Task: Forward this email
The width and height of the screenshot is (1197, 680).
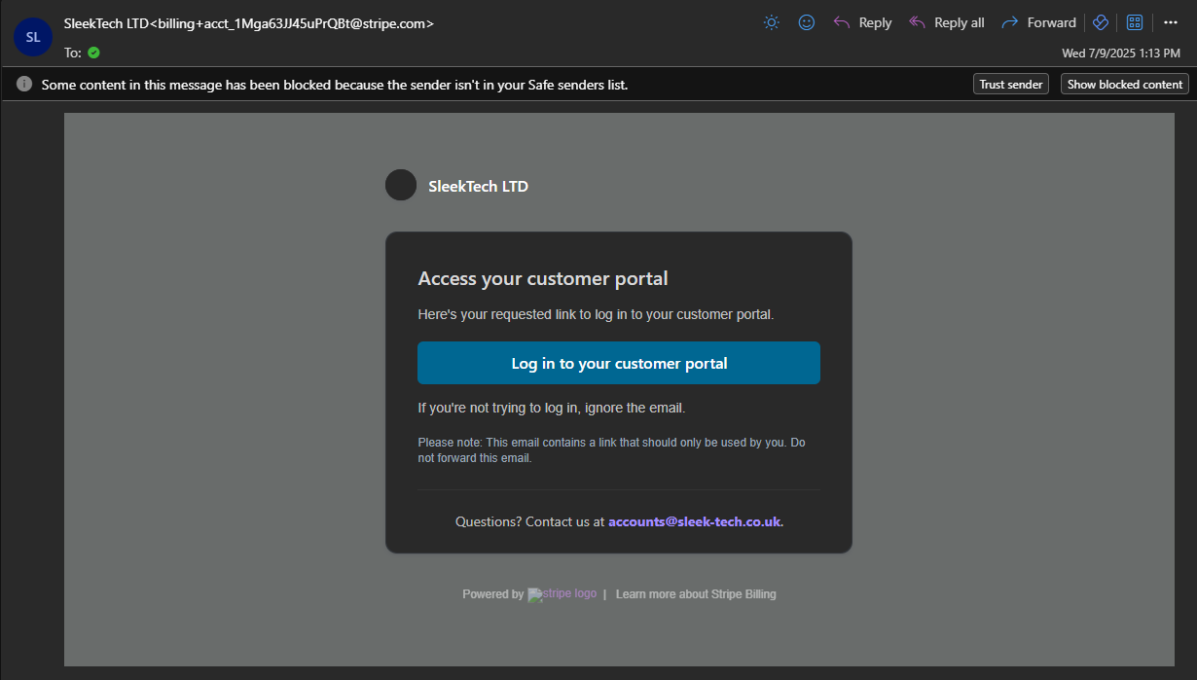Action: point(1038,22)
